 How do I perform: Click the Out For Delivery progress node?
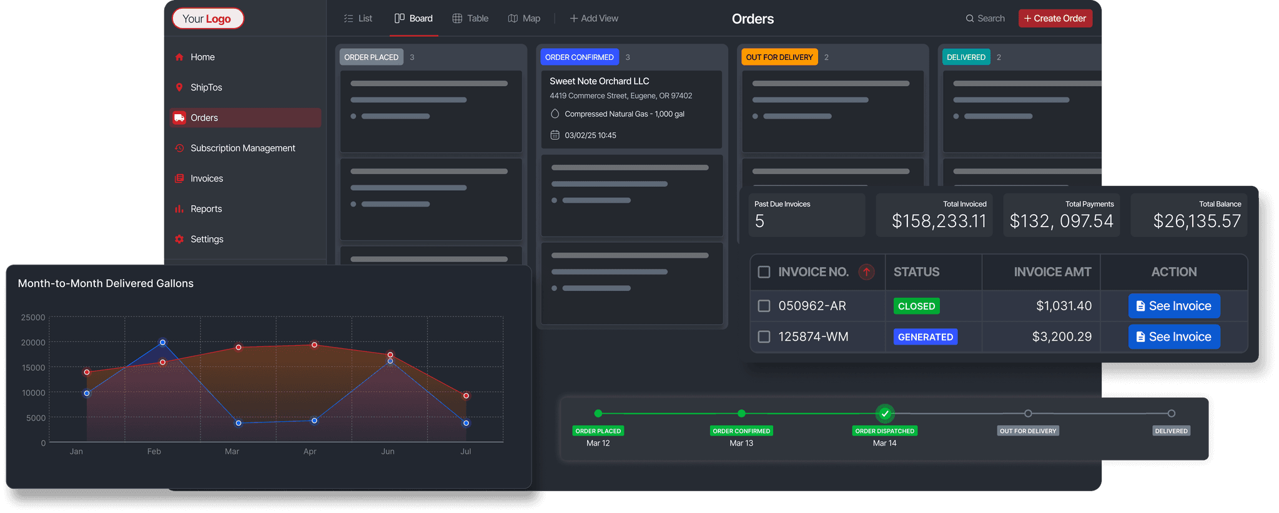click(1028, 413)
